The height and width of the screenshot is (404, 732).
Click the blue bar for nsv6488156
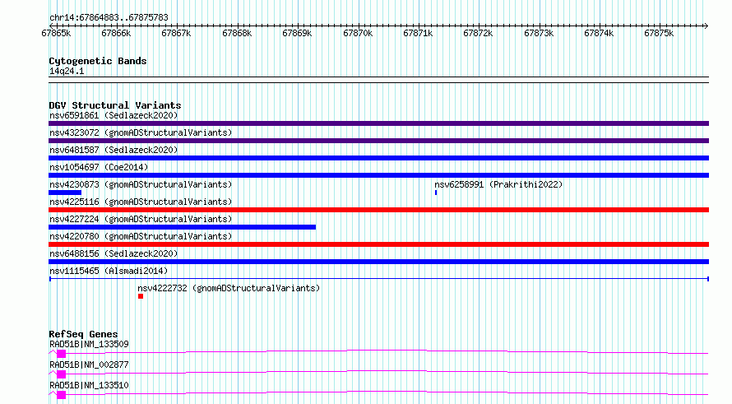378,262
